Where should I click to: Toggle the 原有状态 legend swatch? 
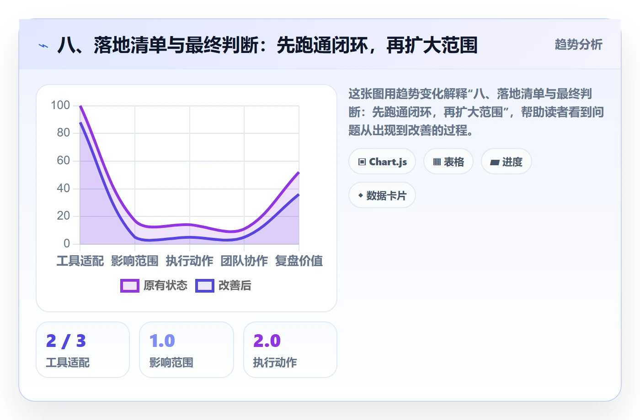coord(130,286)
